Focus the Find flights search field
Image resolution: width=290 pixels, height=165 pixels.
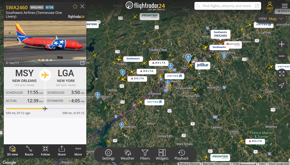[x=228, y=6]
